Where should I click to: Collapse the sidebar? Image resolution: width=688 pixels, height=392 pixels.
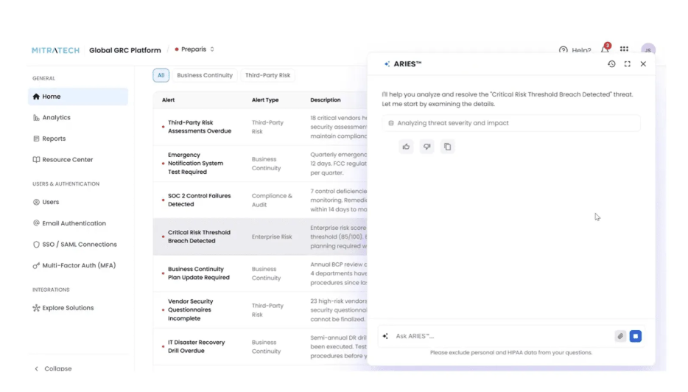(53, 368)
